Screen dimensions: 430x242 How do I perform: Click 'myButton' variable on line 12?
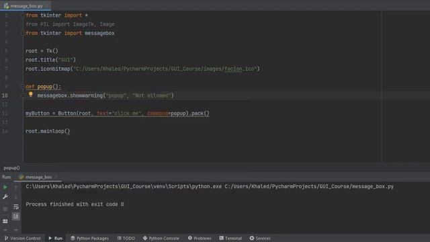tap(38, 114)
